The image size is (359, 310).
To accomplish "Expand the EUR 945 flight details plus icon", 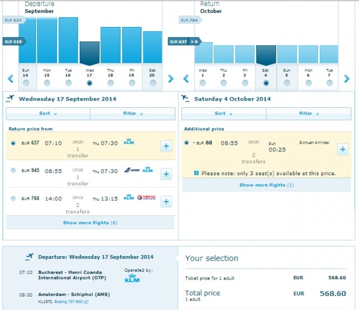I will (166, 174).
